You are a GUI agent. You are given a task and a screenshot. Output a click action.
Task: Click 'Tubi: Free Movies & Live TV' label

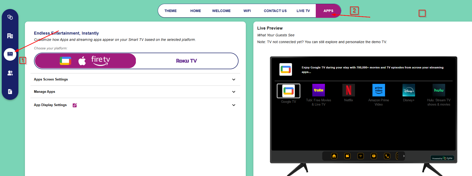(319, 102)
